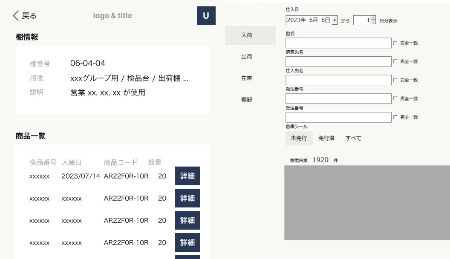Enable 完全一致 for 仕入先名
Viewport: 450px width, 259px height.
click(395, 80)
